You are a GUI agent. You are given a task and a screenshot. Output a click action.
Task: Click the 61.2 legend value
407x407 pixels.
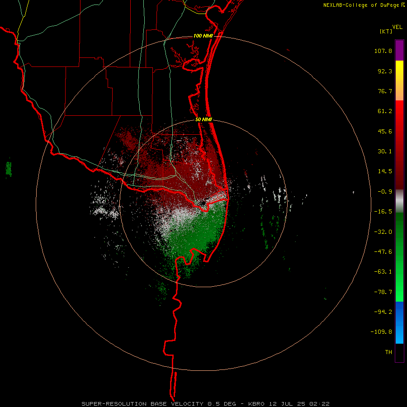coord(385,111)
